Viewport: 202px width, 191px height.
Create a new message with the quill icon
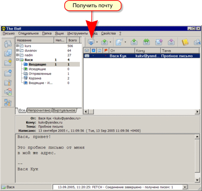click(x=119, y=42)
